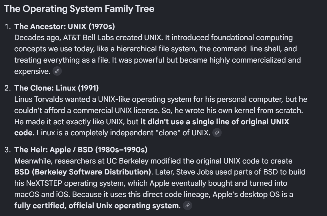This screenshot has height=216, width=327.
Task: Click the name "Linus Torvalds"
Action: 39,99
